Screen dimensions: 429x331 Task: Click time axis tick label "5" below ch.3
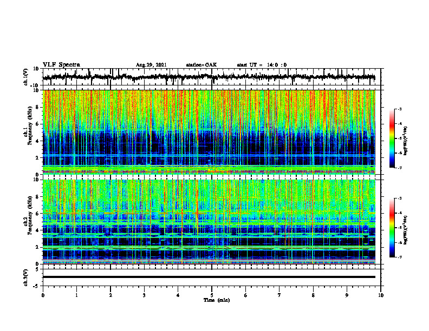212,295
